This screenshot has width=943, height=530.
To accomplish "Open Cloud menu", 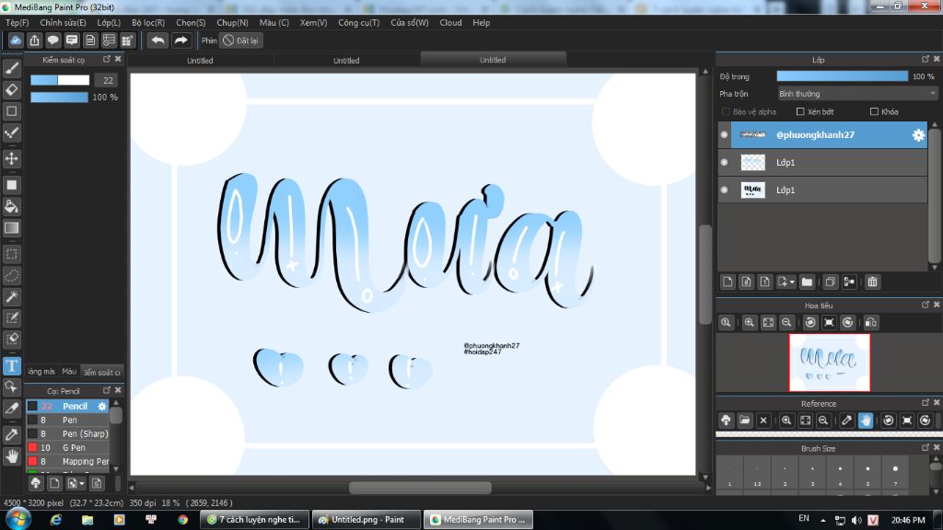I will point(450,23).
